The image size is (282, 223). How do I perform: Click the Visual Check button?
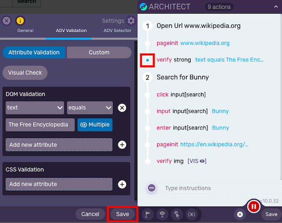(25, 73)
